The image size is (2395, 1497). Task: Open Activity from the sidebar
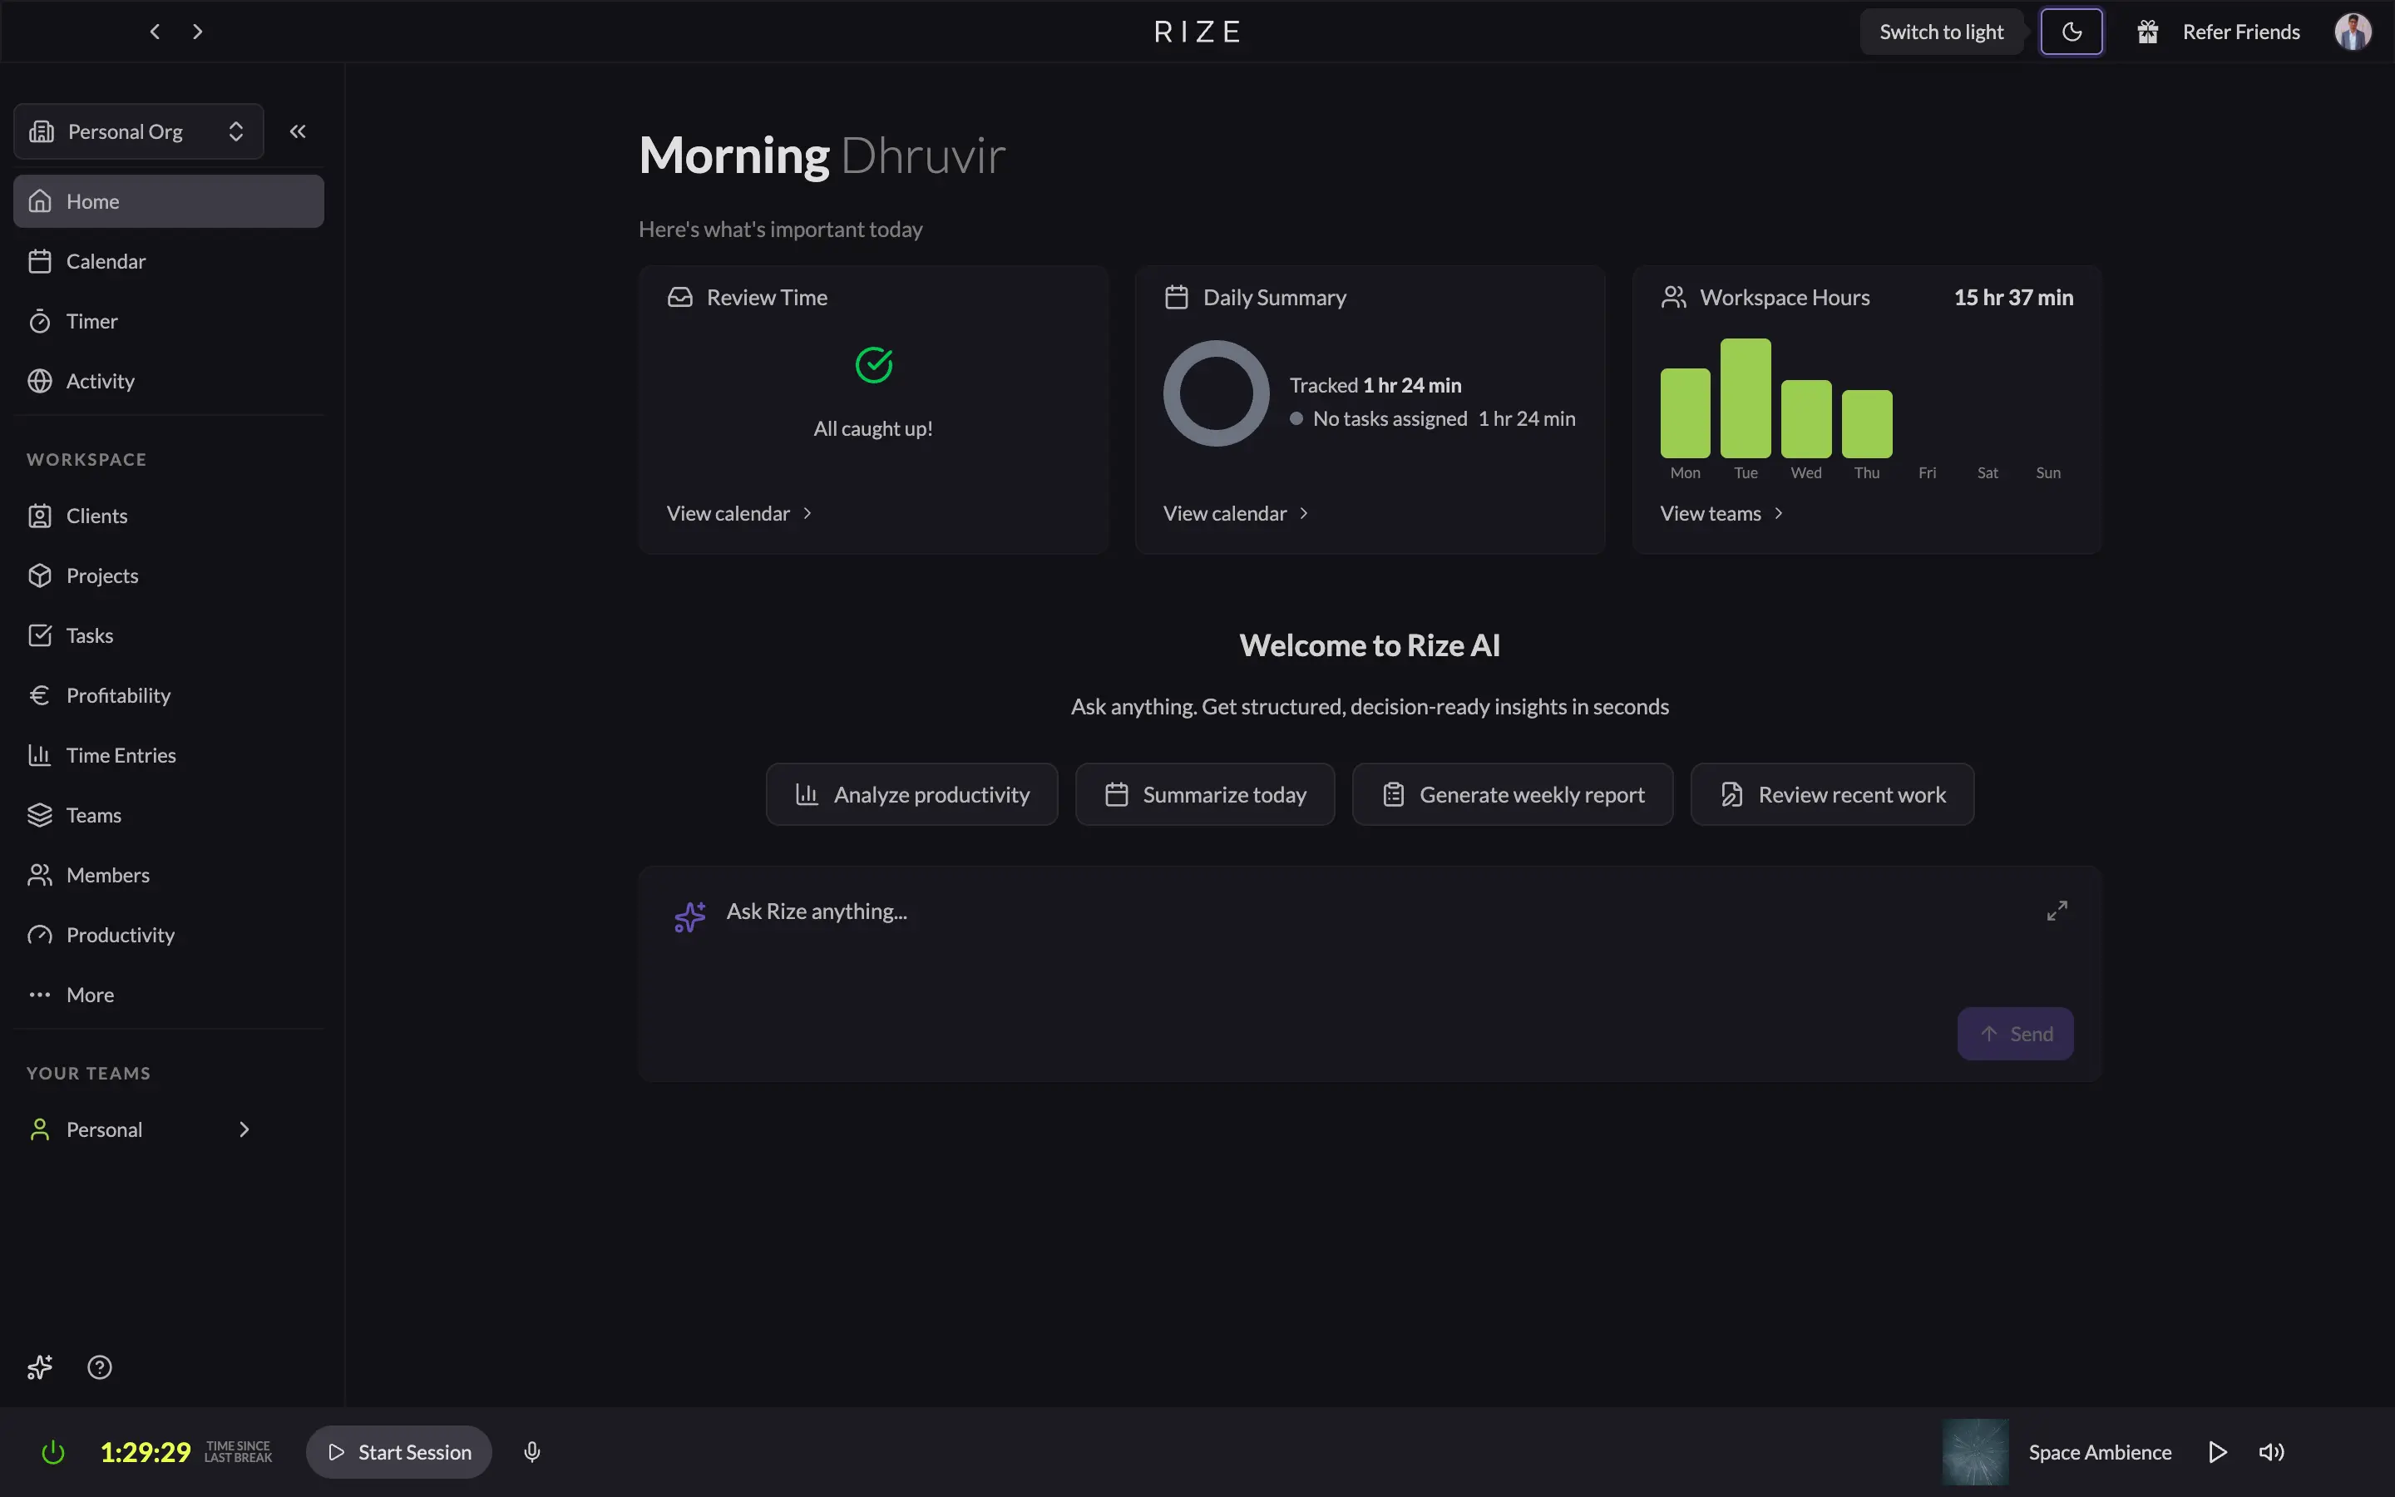tap(168, 381)
